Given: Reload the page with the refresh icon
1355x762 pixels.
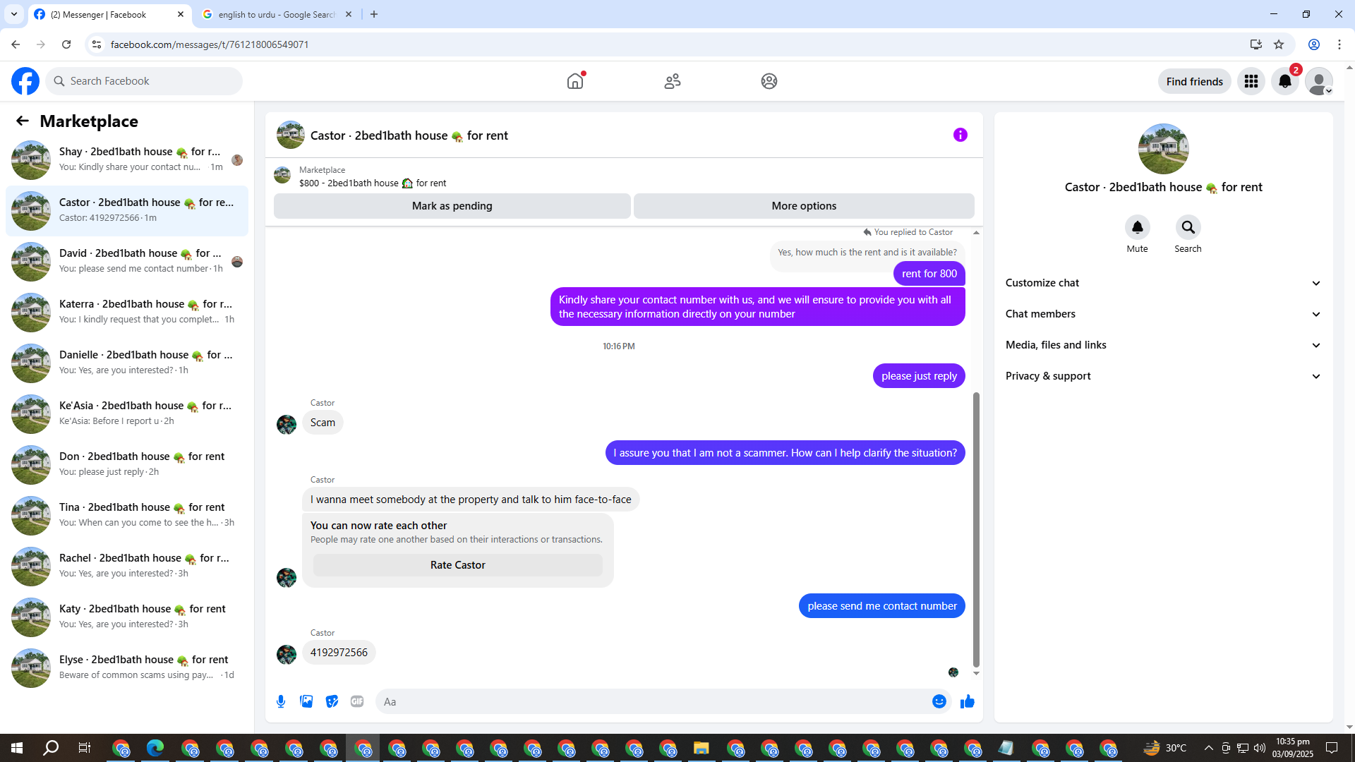Looking at the screenshot, I should 66,44.
